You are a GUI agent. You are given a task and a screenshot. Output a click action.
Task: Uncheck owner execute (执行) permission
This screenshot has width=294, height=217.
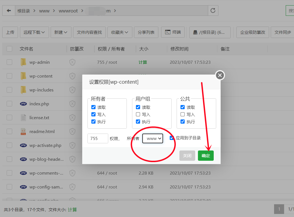93,122
